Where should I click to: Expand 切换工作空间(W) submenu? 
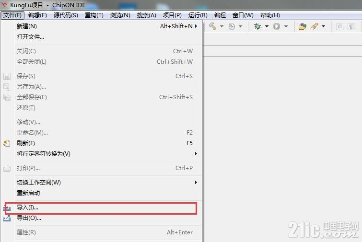tap(107, 183)
